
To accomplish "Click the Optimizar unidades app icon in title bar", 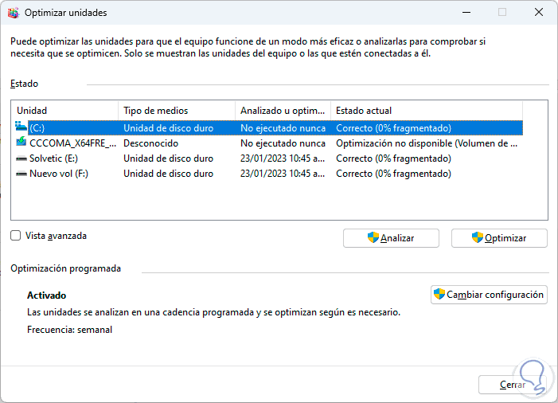I will [x=13, y=13].
